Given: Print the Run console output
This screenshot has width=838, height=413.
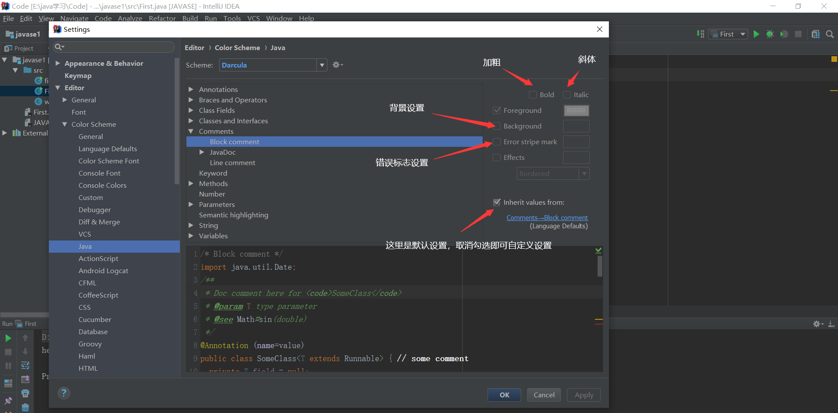Looking at the screenshot, I should point(25,393).
